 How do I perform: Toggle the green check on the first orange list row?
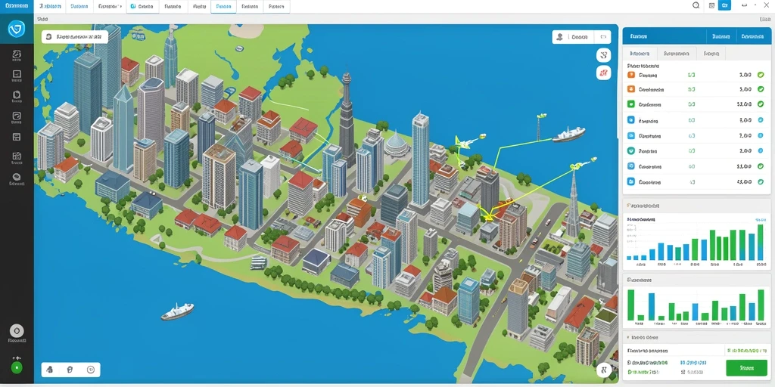pyautogui.click(x=761, y=76)
